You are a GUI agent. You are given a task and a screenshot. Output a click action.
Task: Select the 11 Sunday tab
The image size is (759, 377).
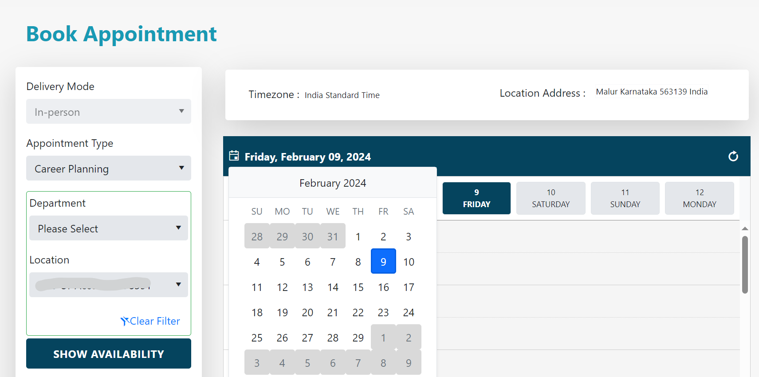click(x=625, y=198)
